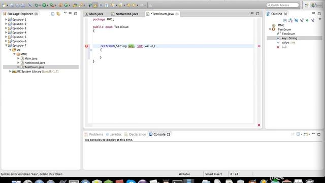
Task: Click the Run External Tools icon
Action: [x=51, y=5]
